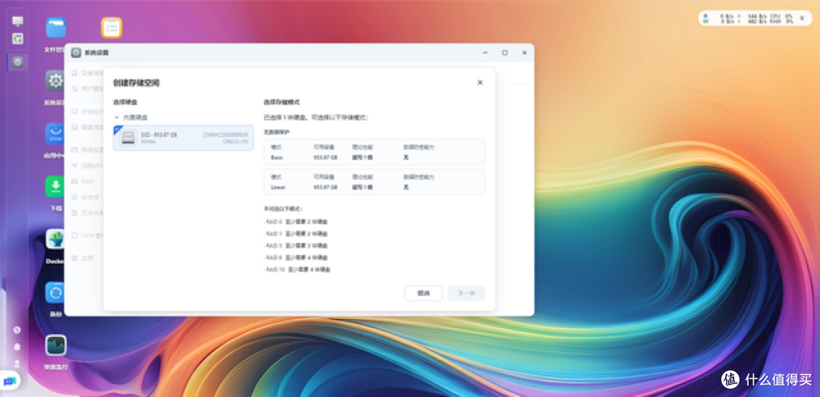Viewport: 820px width, 397px height.
Task: Open the 文件管理 file manager desktop icon
Action: [55, 28]
